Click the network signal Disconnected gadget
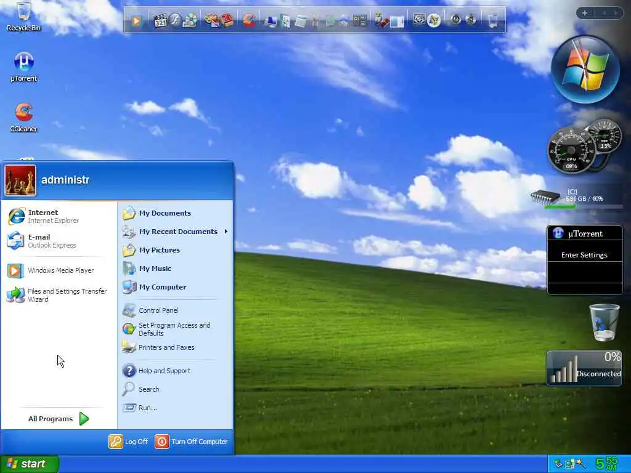The height and width of the screenshot is (473, 631). [584, 368]
